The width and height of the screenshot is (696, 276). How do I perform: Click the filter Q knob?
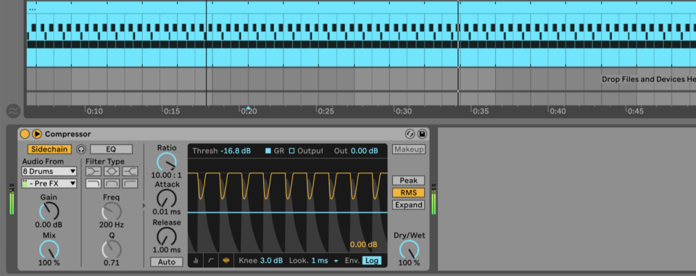[112, 249]
